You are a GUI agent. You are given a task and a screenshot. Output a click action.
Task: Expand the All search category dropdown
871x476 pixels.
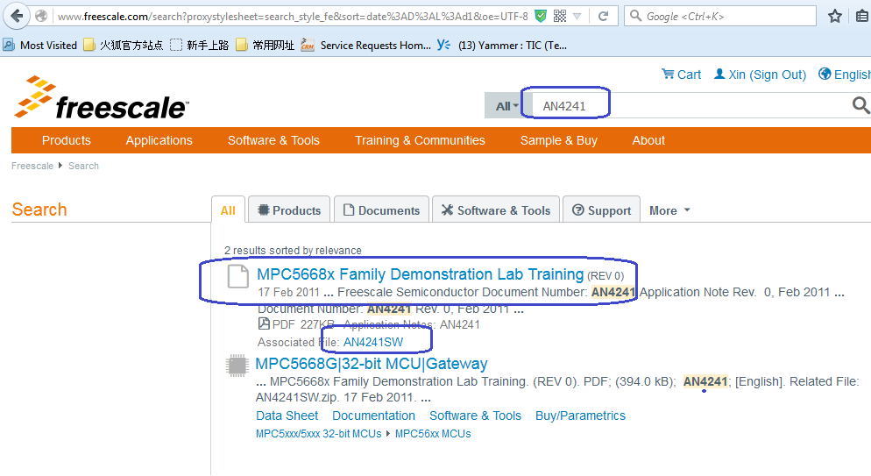click(507, 106)
